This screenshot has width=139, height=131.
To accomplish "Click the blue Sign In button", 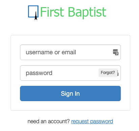I will 70,93.
